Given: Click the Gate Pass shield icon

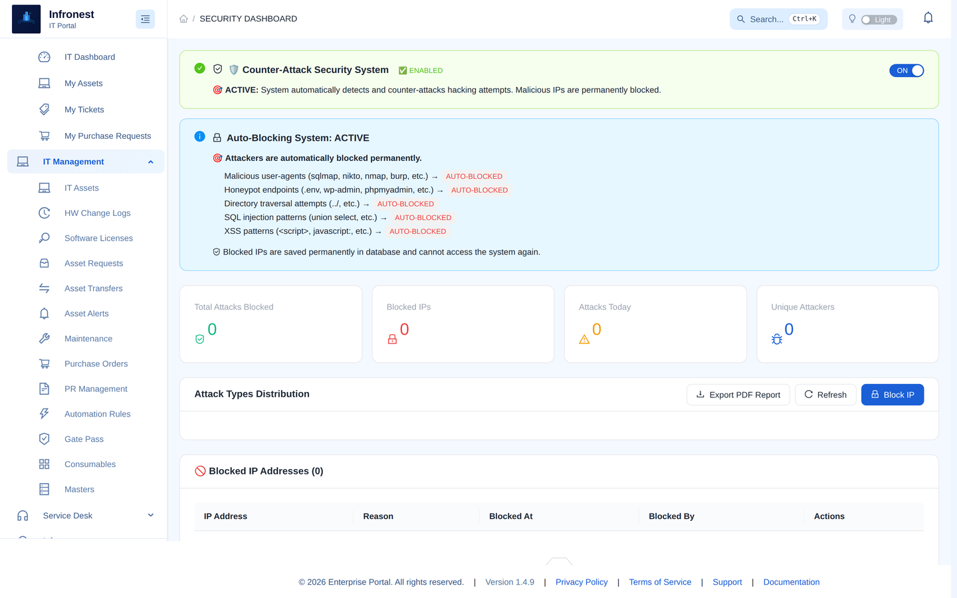Looking at the screenshot, I should tap(45, 439).
